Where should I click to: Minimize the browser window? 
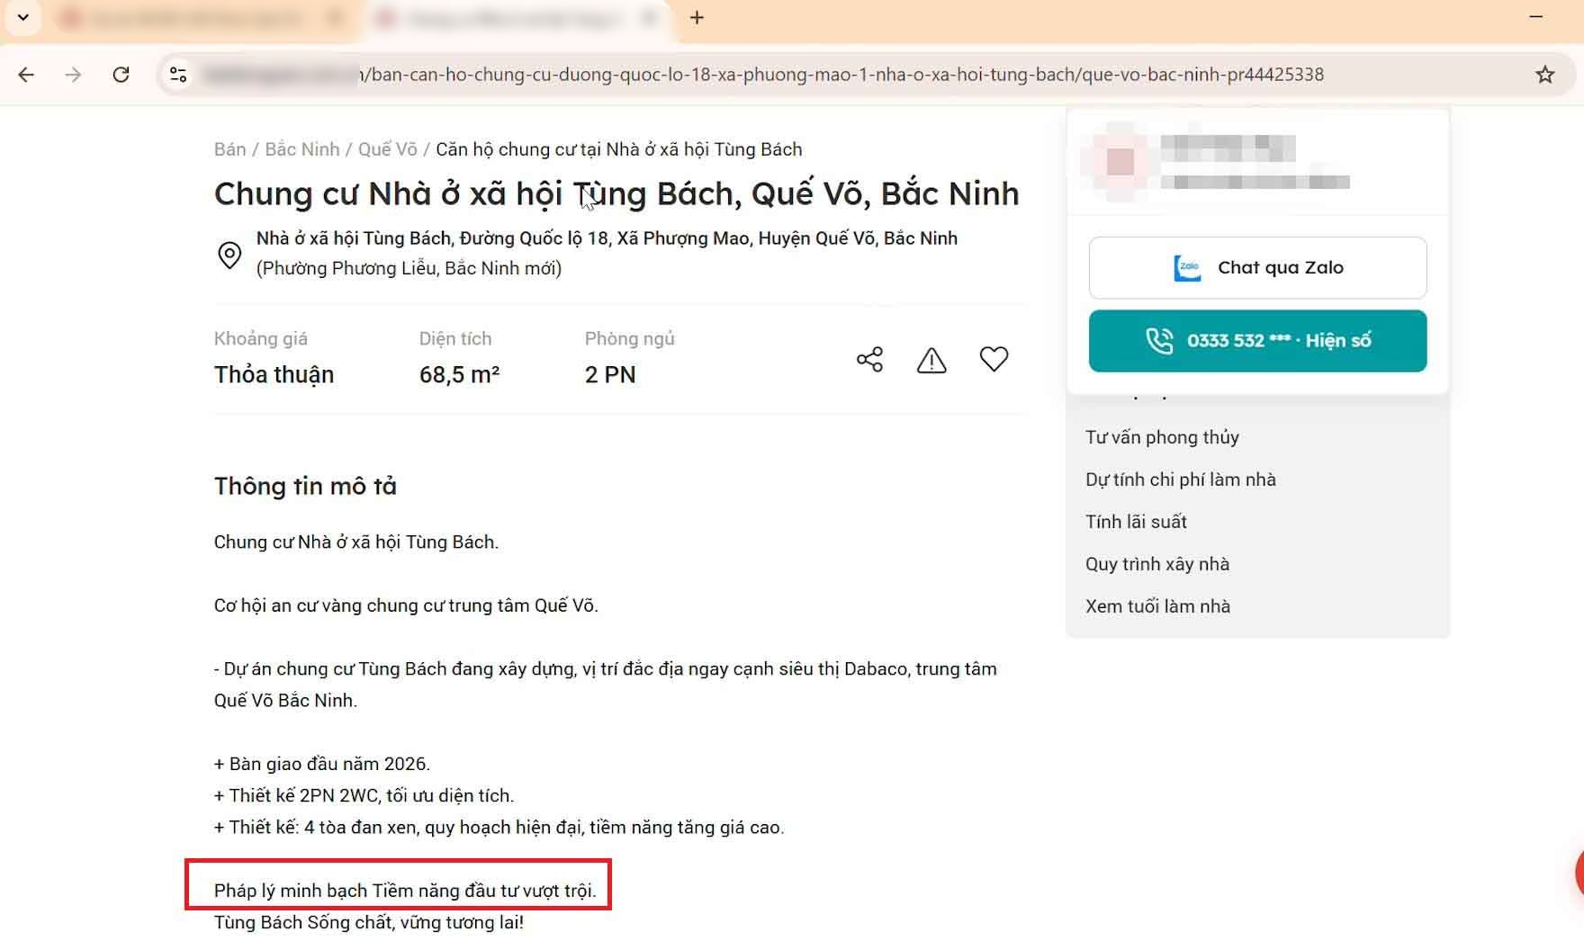[1536, 17]
